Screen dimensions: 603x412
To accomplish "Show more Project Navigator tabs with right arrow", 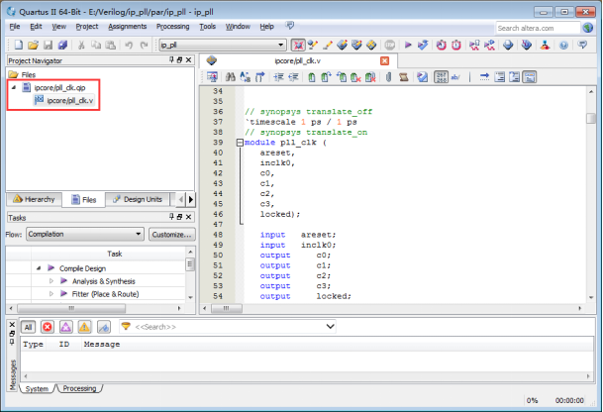I will click(x=191, y=199).
